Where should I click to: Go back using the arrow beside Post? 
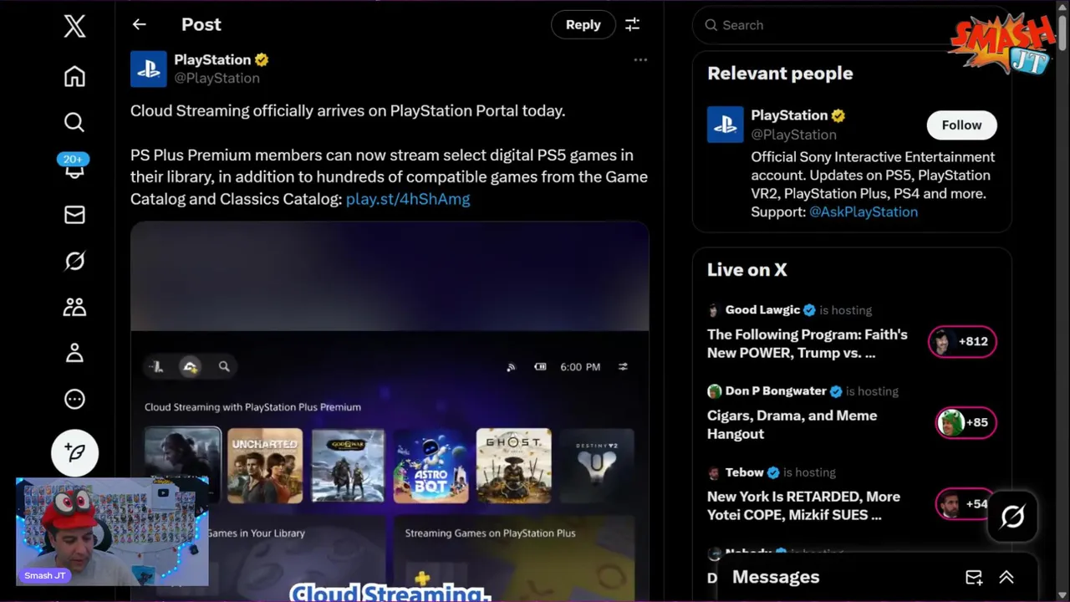[x=140, y=25]
